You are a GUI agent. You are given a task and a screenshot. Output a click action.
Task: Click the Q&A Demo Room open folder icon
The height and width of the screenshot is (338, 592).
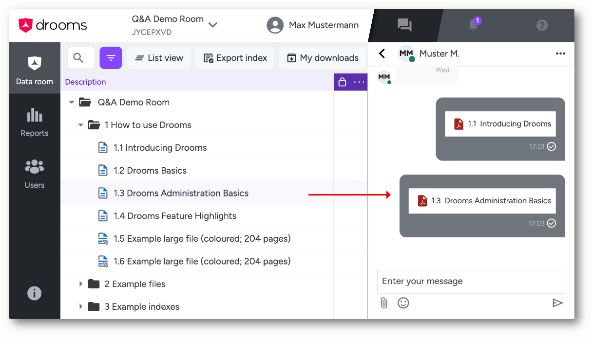tap(85, 102)
